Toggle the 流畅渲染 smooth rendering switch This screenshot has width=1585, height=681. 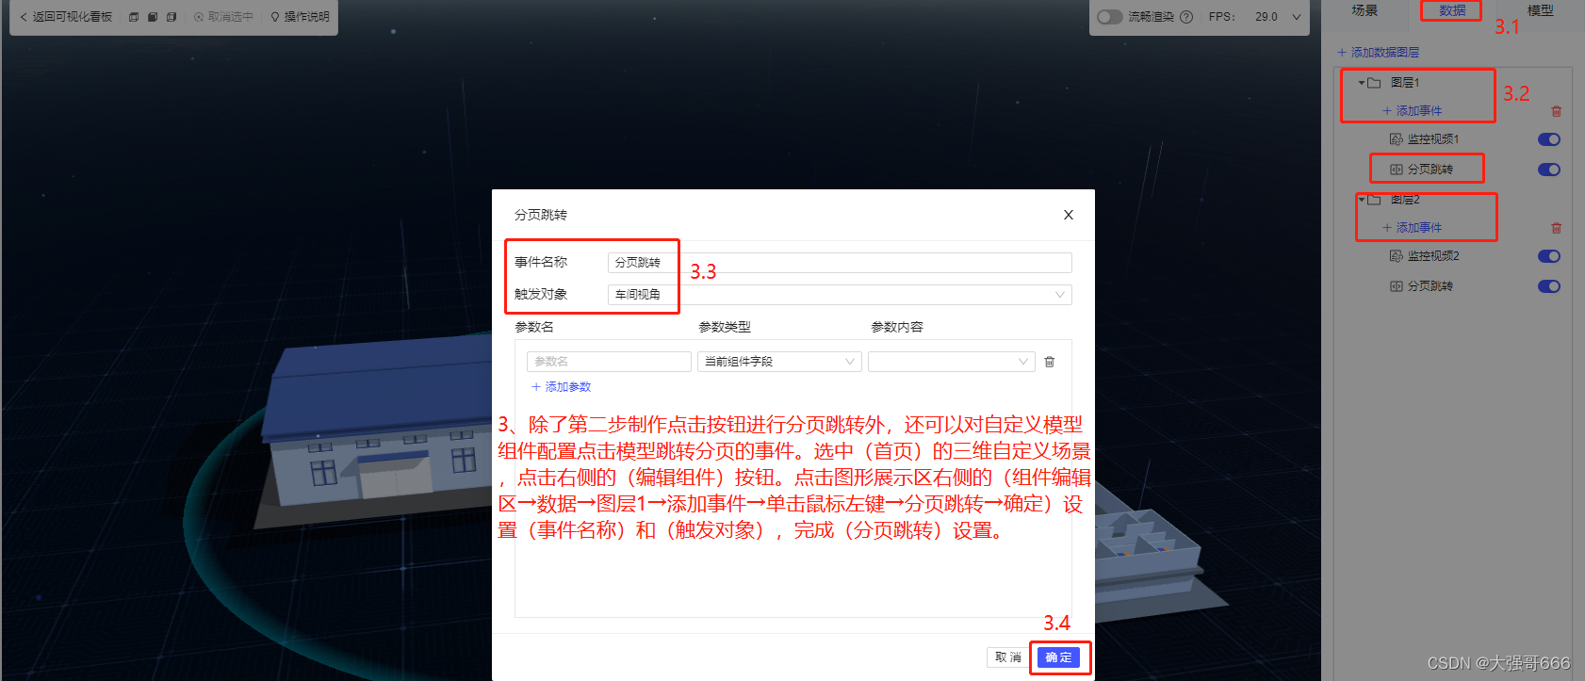point(1110,17)
